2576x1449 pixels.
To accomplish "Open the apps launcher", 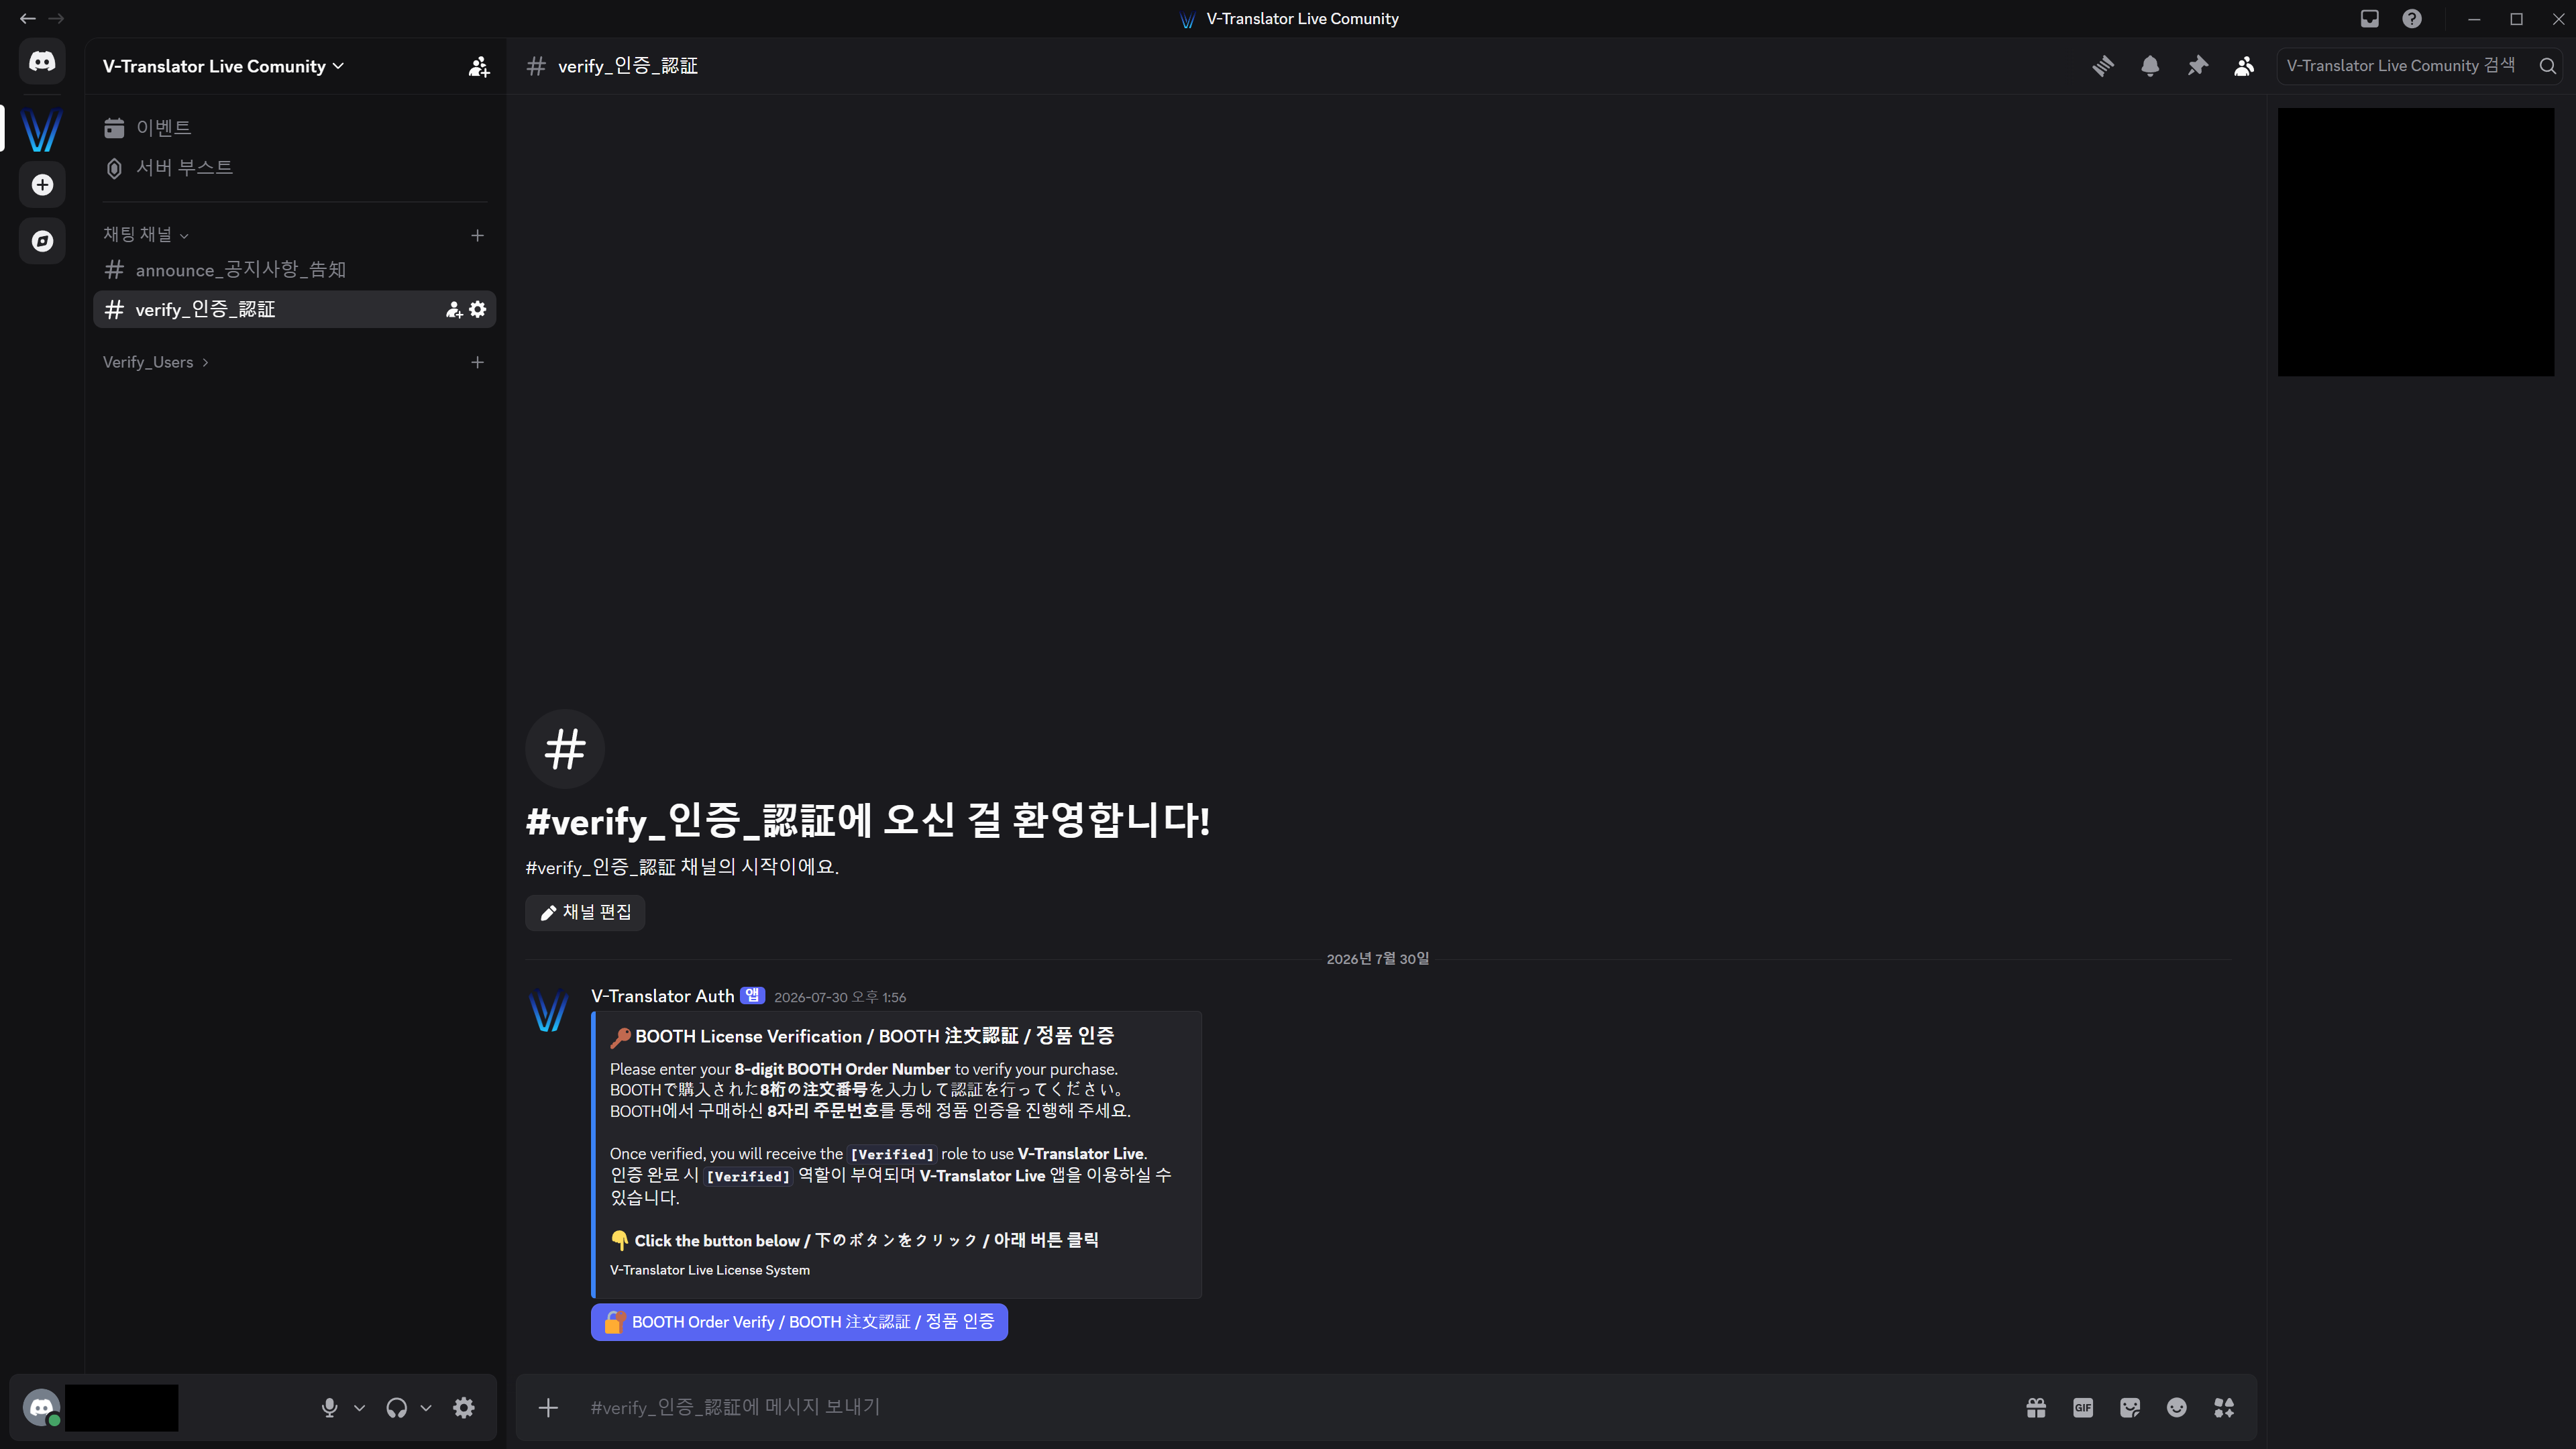I will [x=2224, y=1408].
